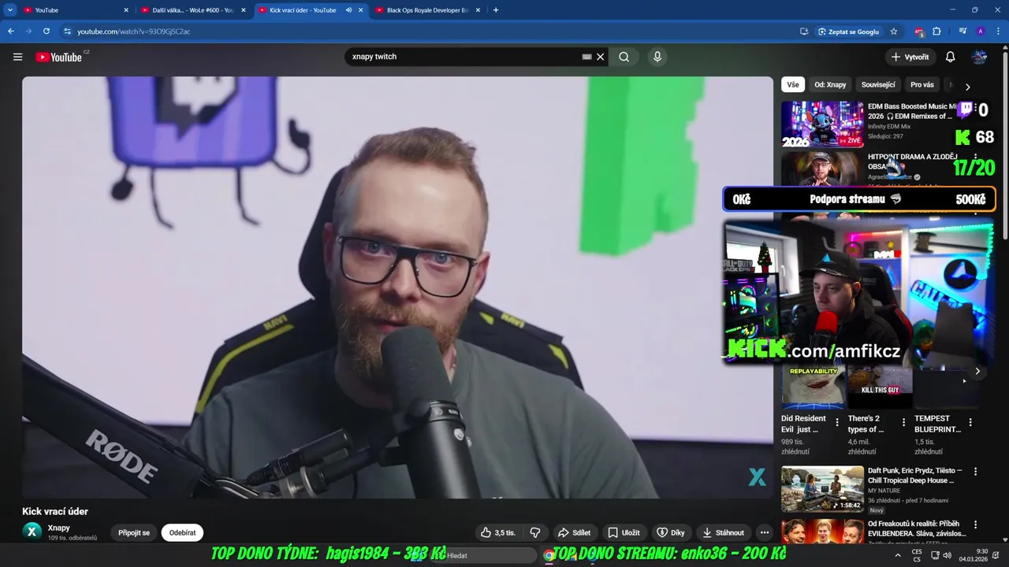Switch to the first YouTube browser tab
The width and height of the screenshot is (1009, 567).
(75, 10)
